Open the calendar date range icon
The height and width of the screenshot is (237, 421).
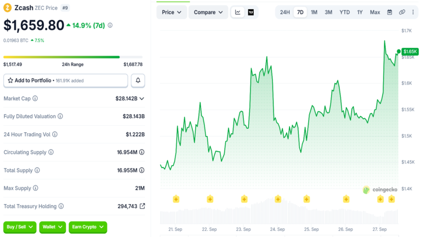pos(390,12)
